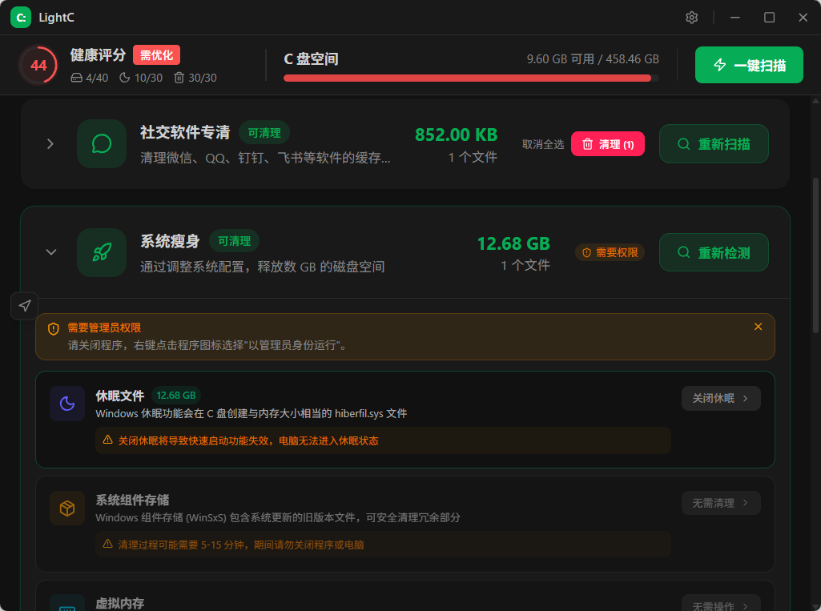This screenshot has height=611, width=821.
Task: Click the system component storage box icon
Action: pyautogui.click(x=67, y=508)
